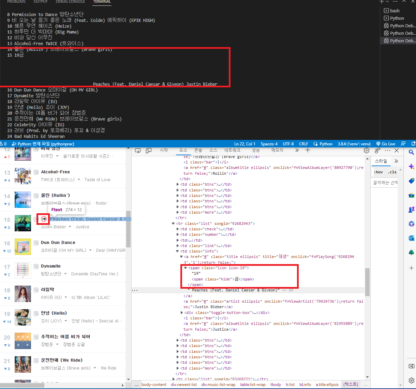Collapse the tr songid 92682943 node
Viewport: 416px width, 389px height.
173,224
